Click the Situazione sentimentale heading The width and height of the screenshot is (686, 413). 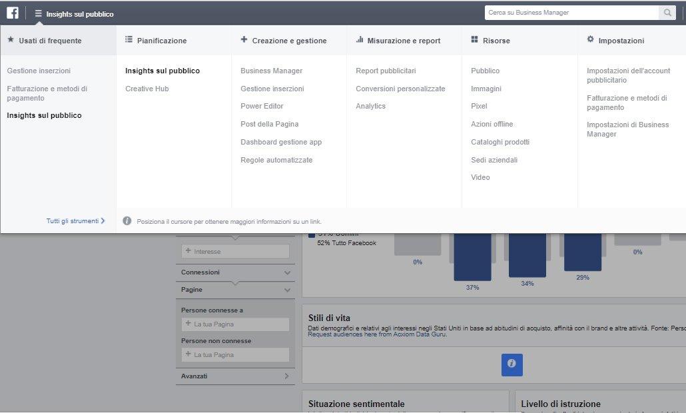pyautogui.click(x=356, y=404)
